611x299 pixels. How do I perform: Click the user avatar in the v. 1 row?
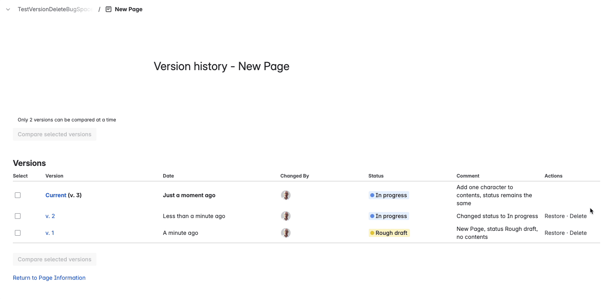click(x=286, y=233)
